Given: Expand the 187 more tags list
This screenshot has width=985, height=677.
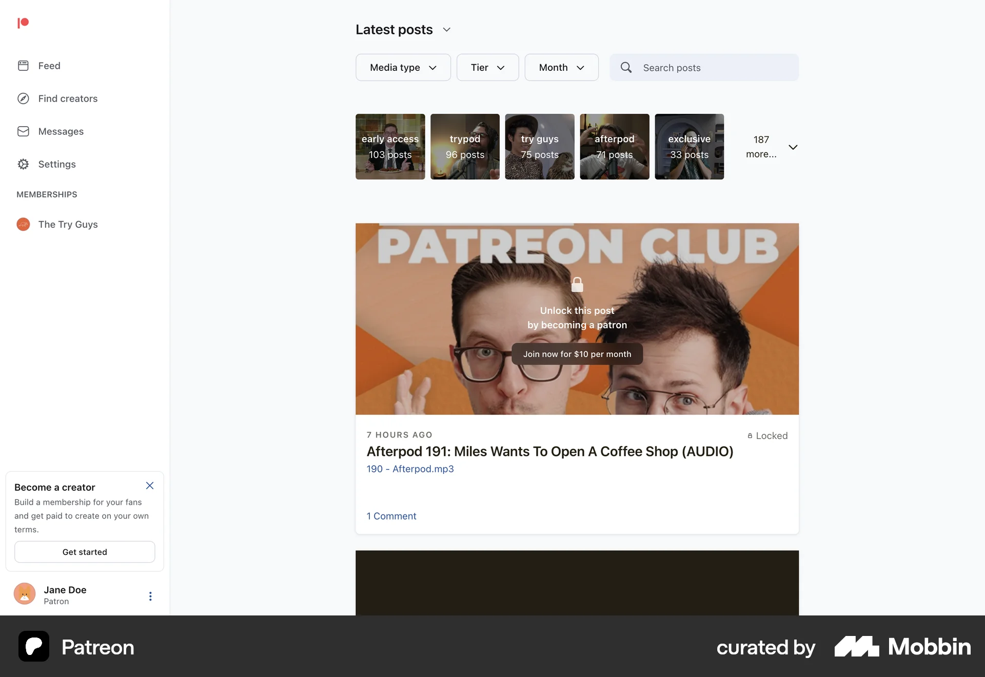Looking at the screenshot, I should pyautogui.click(x=793, y=147).
